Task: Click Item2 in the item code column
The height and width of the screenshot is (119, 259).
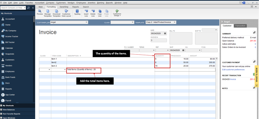Action: (54, 62)
